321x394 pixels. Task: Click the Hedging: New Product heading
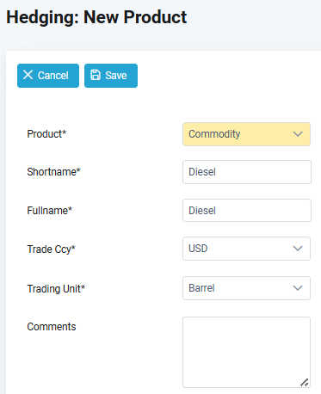click(x=96, y=17)
